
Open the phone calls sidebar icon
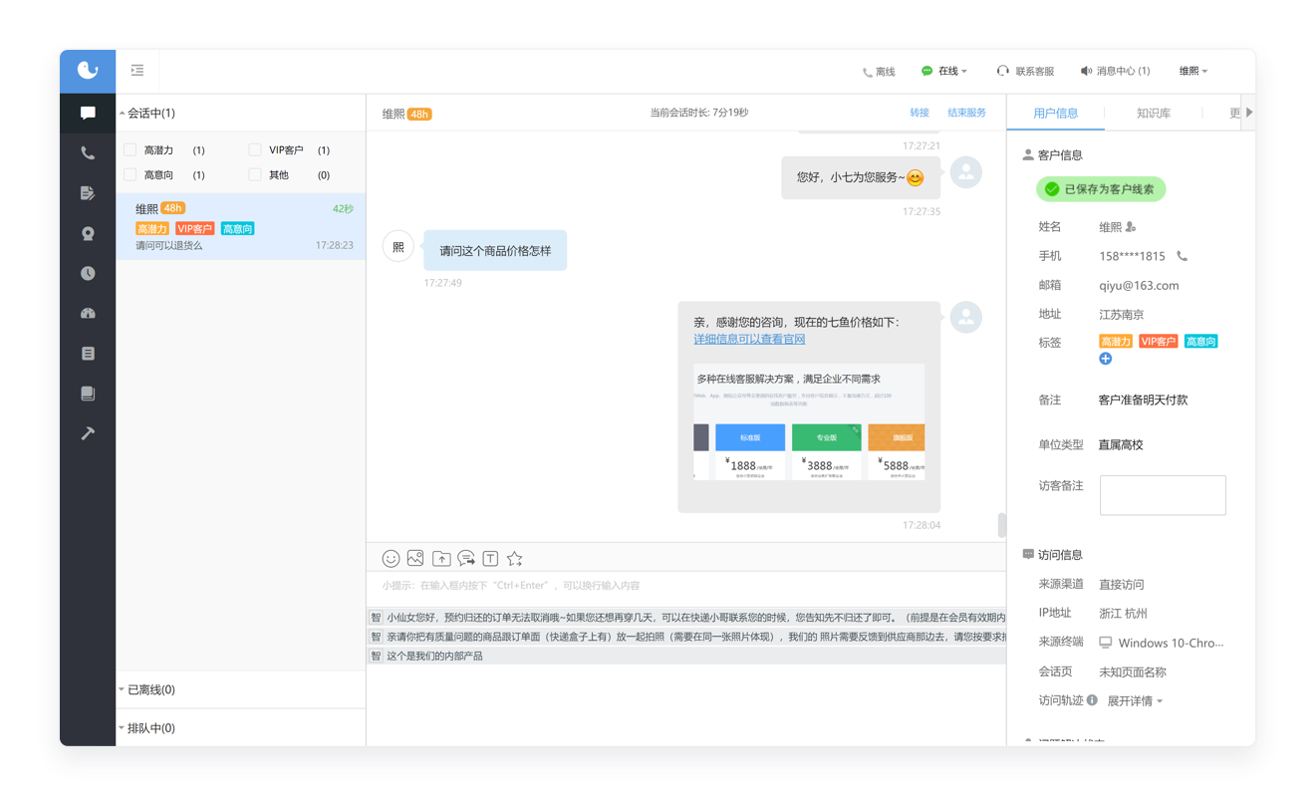(88, 153)
